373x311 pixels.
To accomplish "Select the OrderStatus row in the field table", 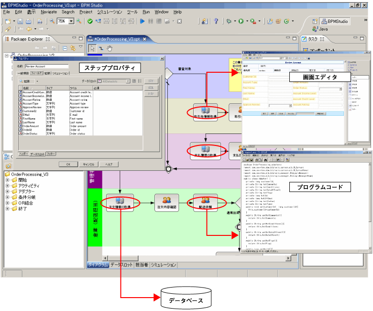I will 80,133.
